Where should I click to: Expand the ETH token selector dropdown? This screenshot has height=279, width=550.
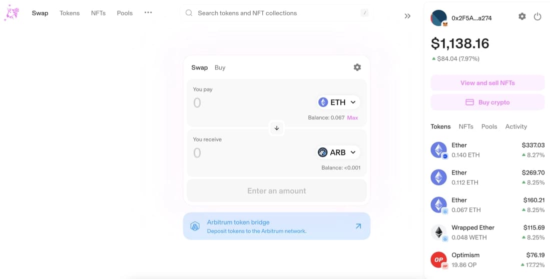click(338, 102)
